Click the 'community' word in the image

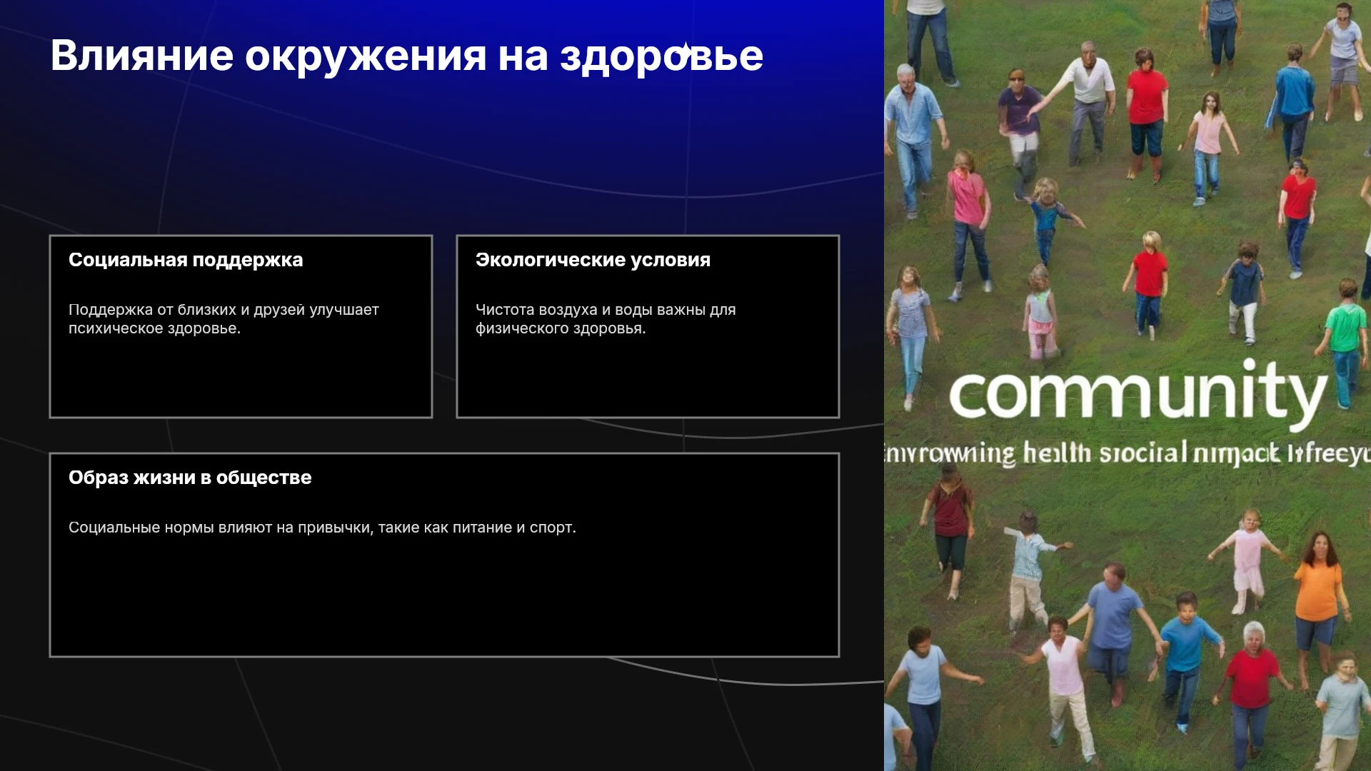(x=1138, y=393)
